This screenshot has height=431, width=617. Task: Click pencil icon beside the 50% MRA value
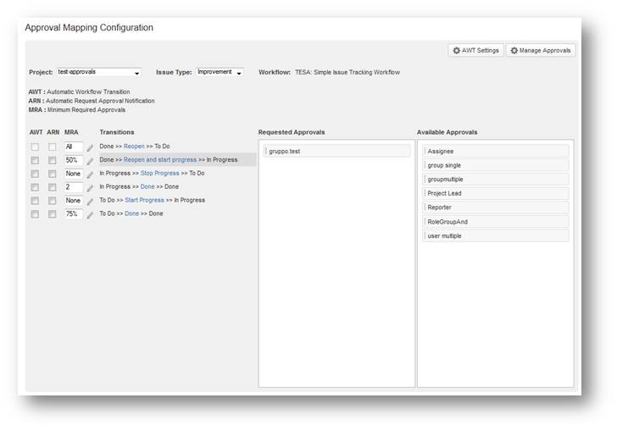point(90,161)
